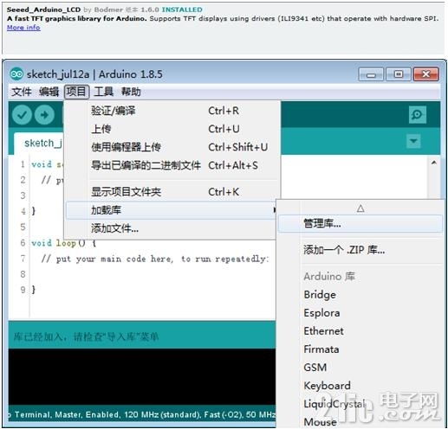448x429 pixels.
Task: Open the Serial Monitor magnifier icon
Action: coord(417,115)
